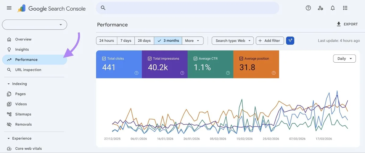
Task: Open the Daily granularity dropdown
Action: tap(345, 58)
